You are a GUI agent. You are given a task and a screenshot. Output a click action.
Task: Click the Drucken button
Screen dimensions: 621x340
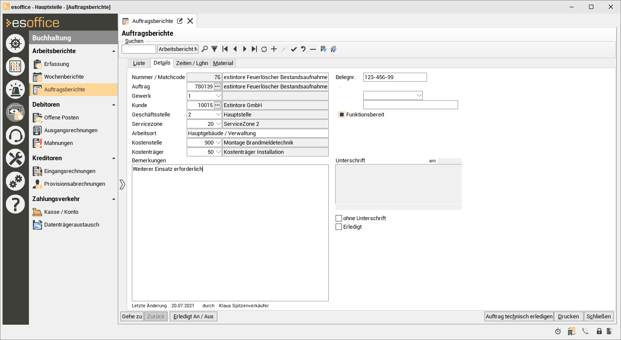[x=568, y=317]
